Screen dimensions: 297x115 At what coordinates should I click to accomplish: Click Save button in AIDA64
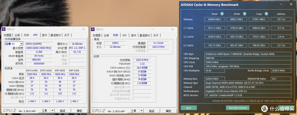(189, 108)
